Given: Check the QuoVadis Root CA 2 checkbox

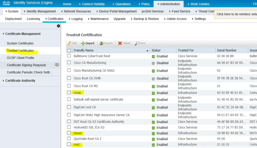Looking at the screenshot, I should coord(69,138).
